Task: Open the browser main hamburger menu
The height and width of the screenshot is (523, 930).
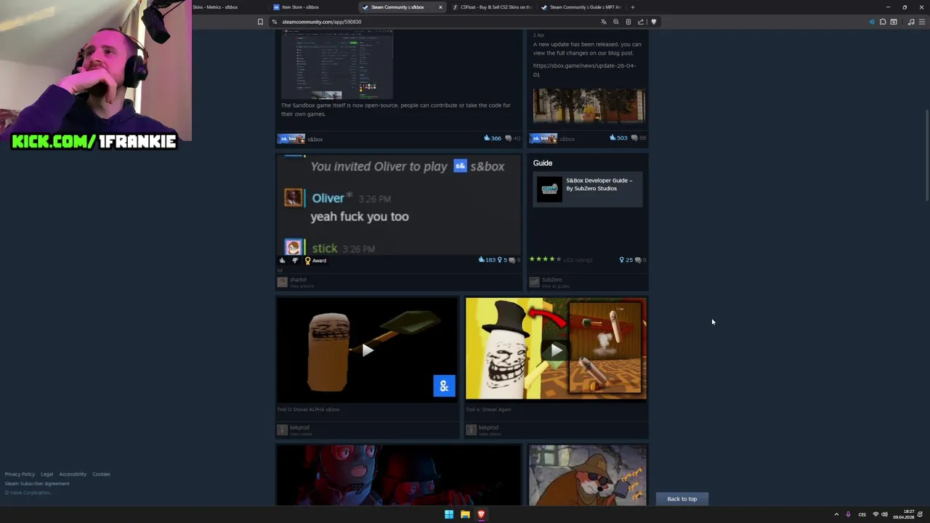Action: [x=922, y=22]
